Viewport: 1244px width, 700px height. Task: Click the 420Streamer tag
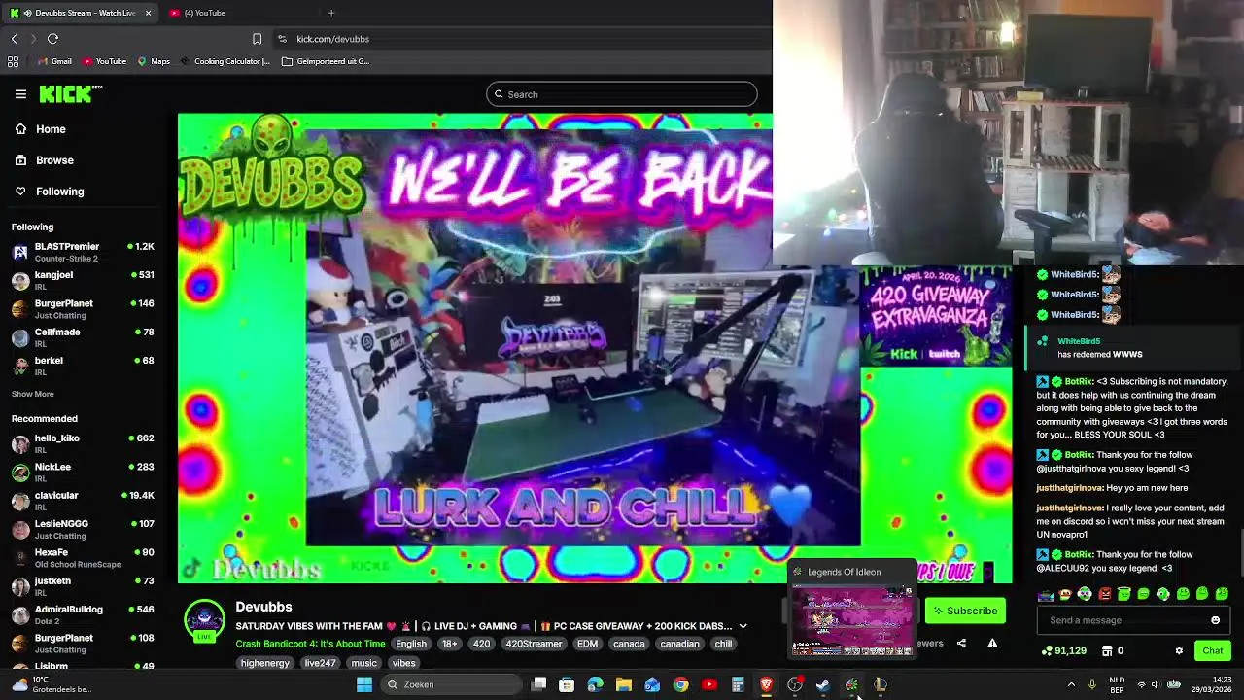(x=534, y=644)
